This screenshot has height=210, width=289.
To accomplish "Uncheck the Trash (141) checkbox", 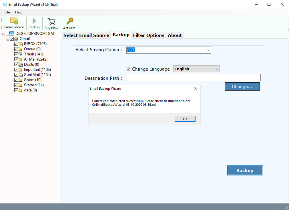I will (16, 54).
